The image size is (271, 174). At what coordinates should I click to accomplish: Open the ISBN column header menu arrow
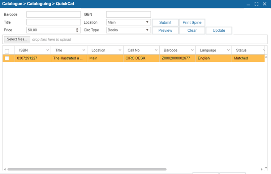coord(48,50)
